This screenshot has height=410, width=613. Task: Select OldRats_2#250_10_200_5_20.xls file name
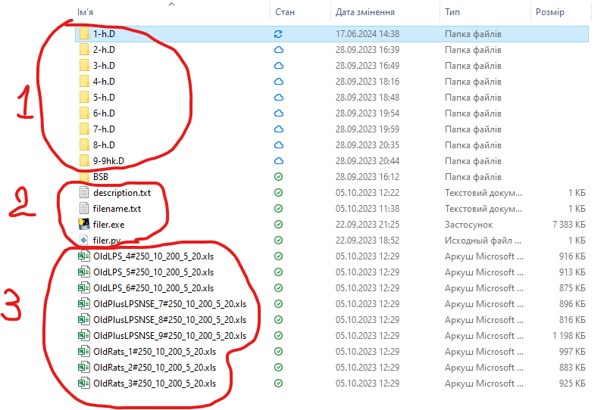155,368
